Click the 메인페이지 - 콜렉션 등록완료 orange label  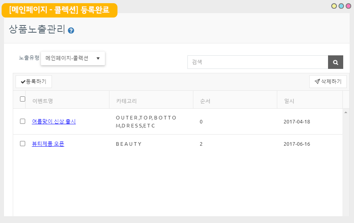point(59,10)
